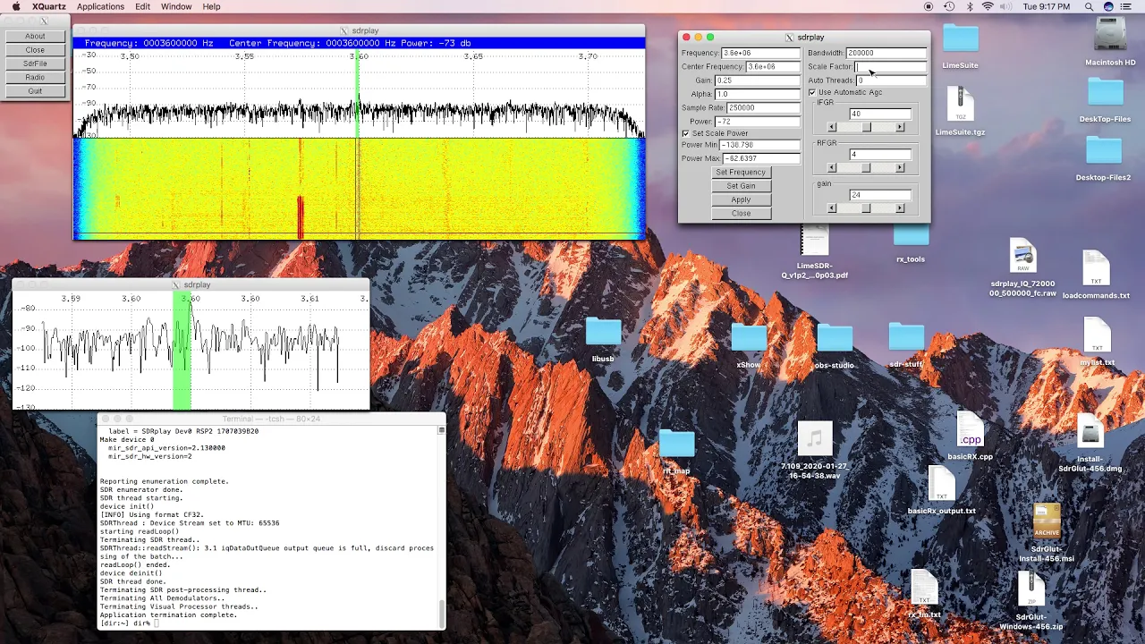Select the sdr-stuff folder
The width and height of the screenshot is (1145, 644).
tap(906, 338)
